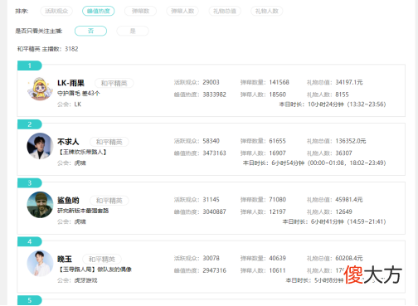Open 鲨鱼哟 streamer avatar
The width and height of the screenshot is (418, 306).
(40, 205)
